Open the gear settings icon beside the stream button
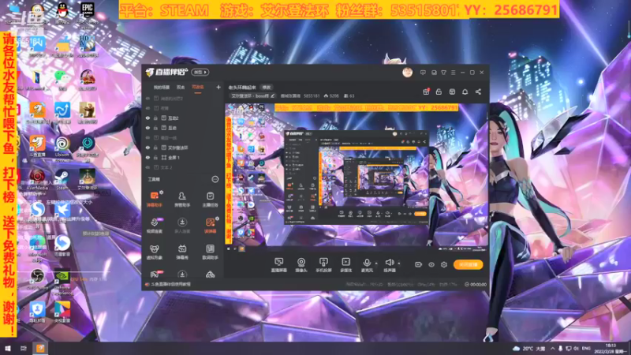Image resolution: width=631 pixels, height=355 pixels. click(444, 264)
